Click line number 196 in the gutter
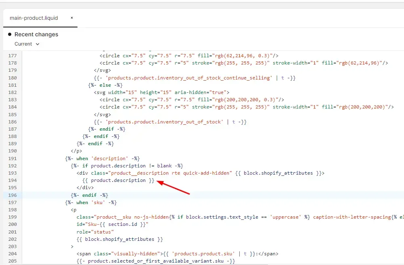The height and width of the screenshot is (265, 404). click(13, 195)
